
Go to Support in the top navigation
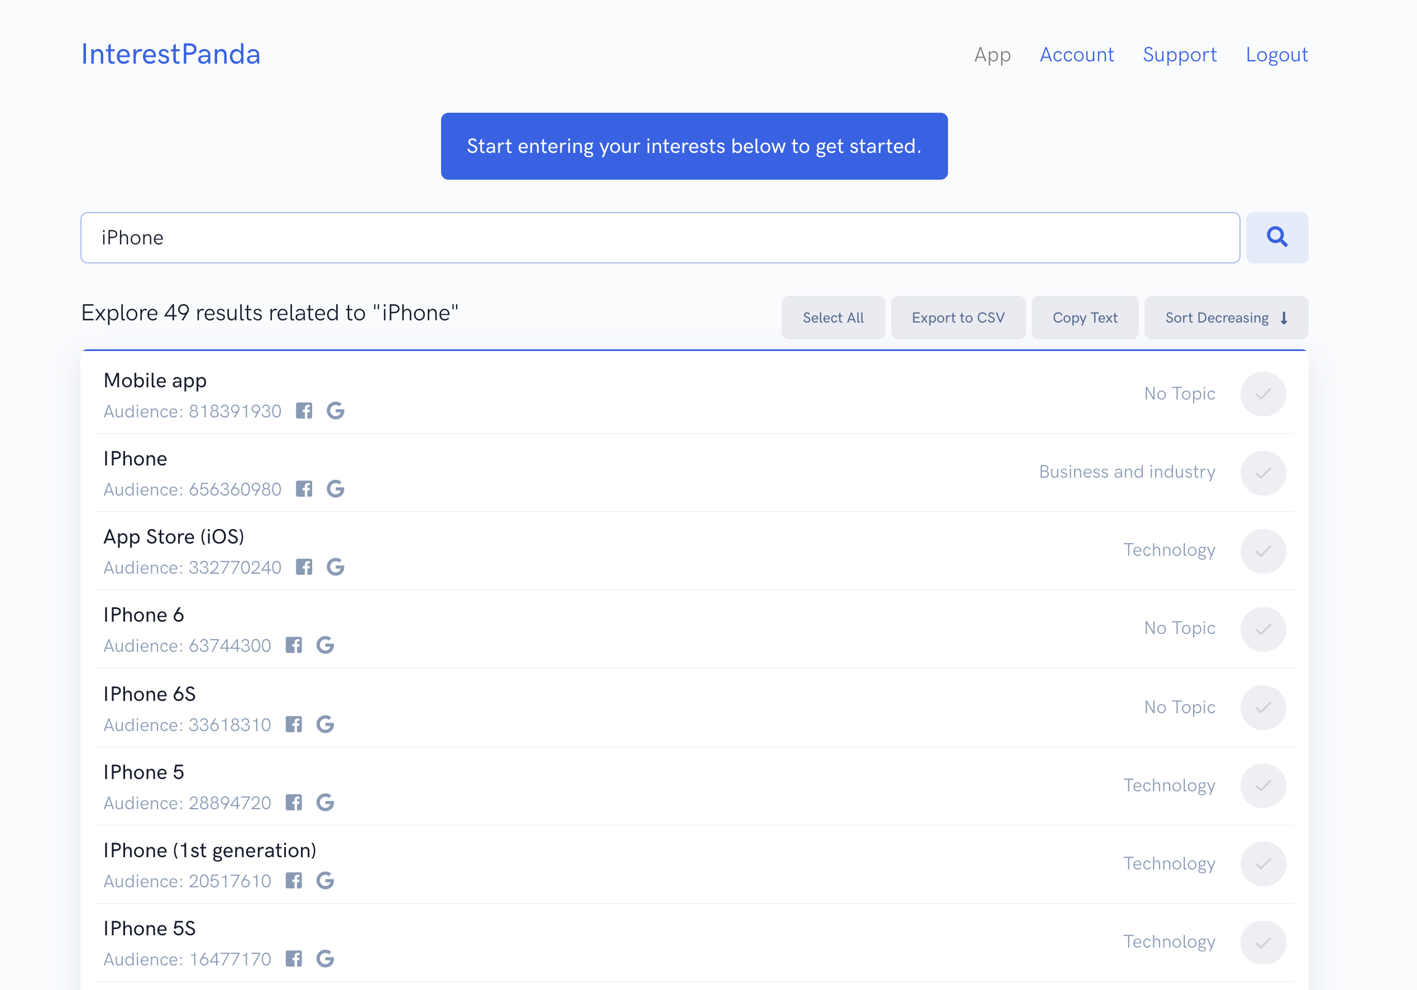[1179, 55]
